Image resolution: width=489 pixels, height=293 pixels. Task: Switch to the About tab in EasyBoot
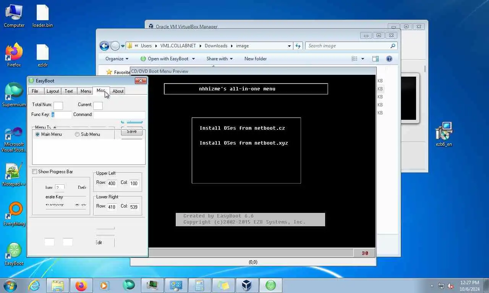coord(118,91)
